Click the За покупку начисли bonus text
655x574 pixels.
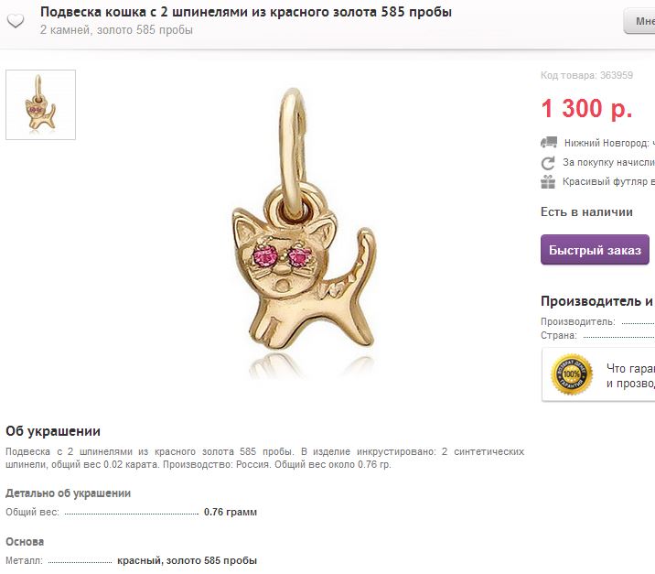(x=608, y=162)
